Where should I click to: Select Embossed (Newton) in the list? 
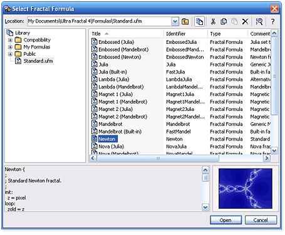[x=120, y=57]
